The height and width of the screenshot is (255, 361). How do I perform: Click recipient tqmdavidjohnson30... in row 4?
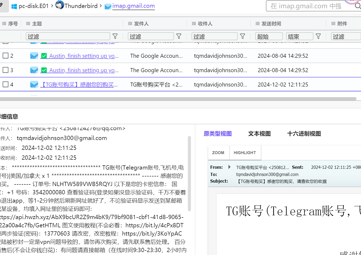[x=220, y=85]
